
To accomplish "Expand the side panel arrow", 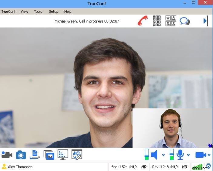I will point(205,21).
